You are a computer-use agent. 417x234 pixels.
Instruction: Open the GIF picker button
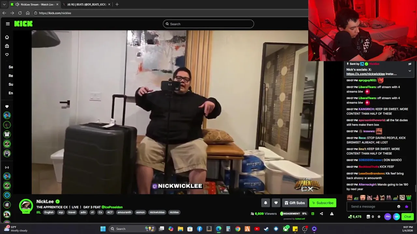396,217
